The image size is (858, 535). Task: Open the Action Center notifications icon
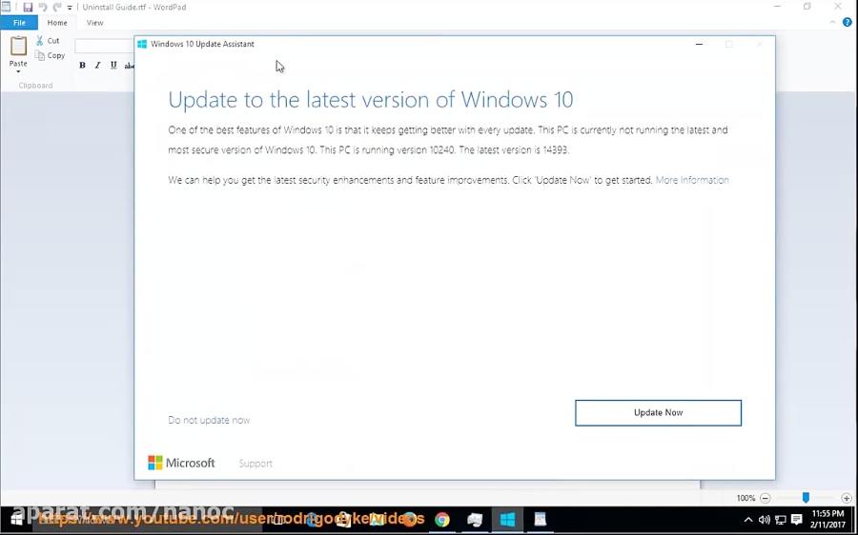(797, 519)
